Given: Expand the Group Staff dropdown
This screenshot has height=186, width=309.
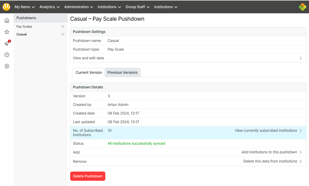Looking at the screenshot, I should [137, 6].
